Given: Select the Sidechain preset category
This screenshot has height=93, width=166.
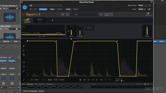Looking at the screenshot, I should pos(30,84).
